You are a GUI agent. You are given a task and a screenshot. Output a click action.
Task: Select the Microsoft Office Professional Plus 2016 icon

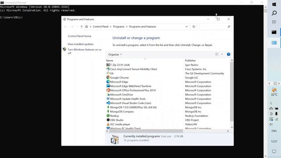point(108,90)
